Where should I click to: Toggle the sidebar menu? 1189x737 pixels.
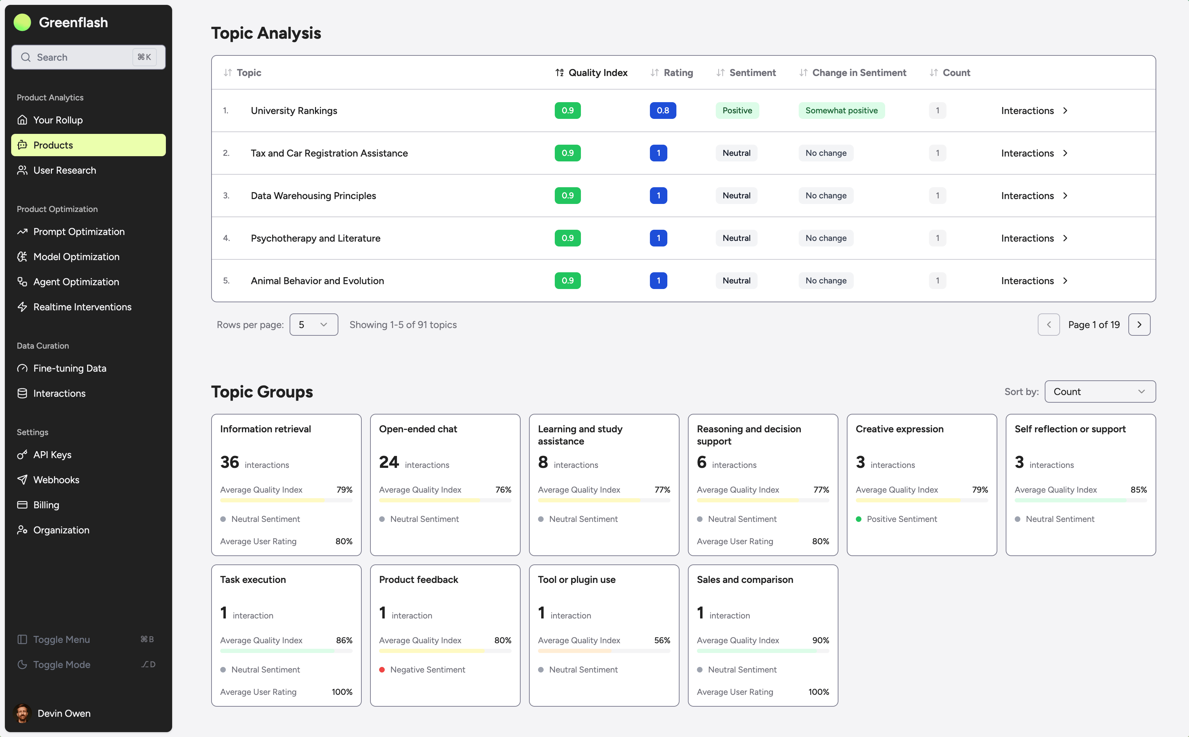[x=88, y=639]
